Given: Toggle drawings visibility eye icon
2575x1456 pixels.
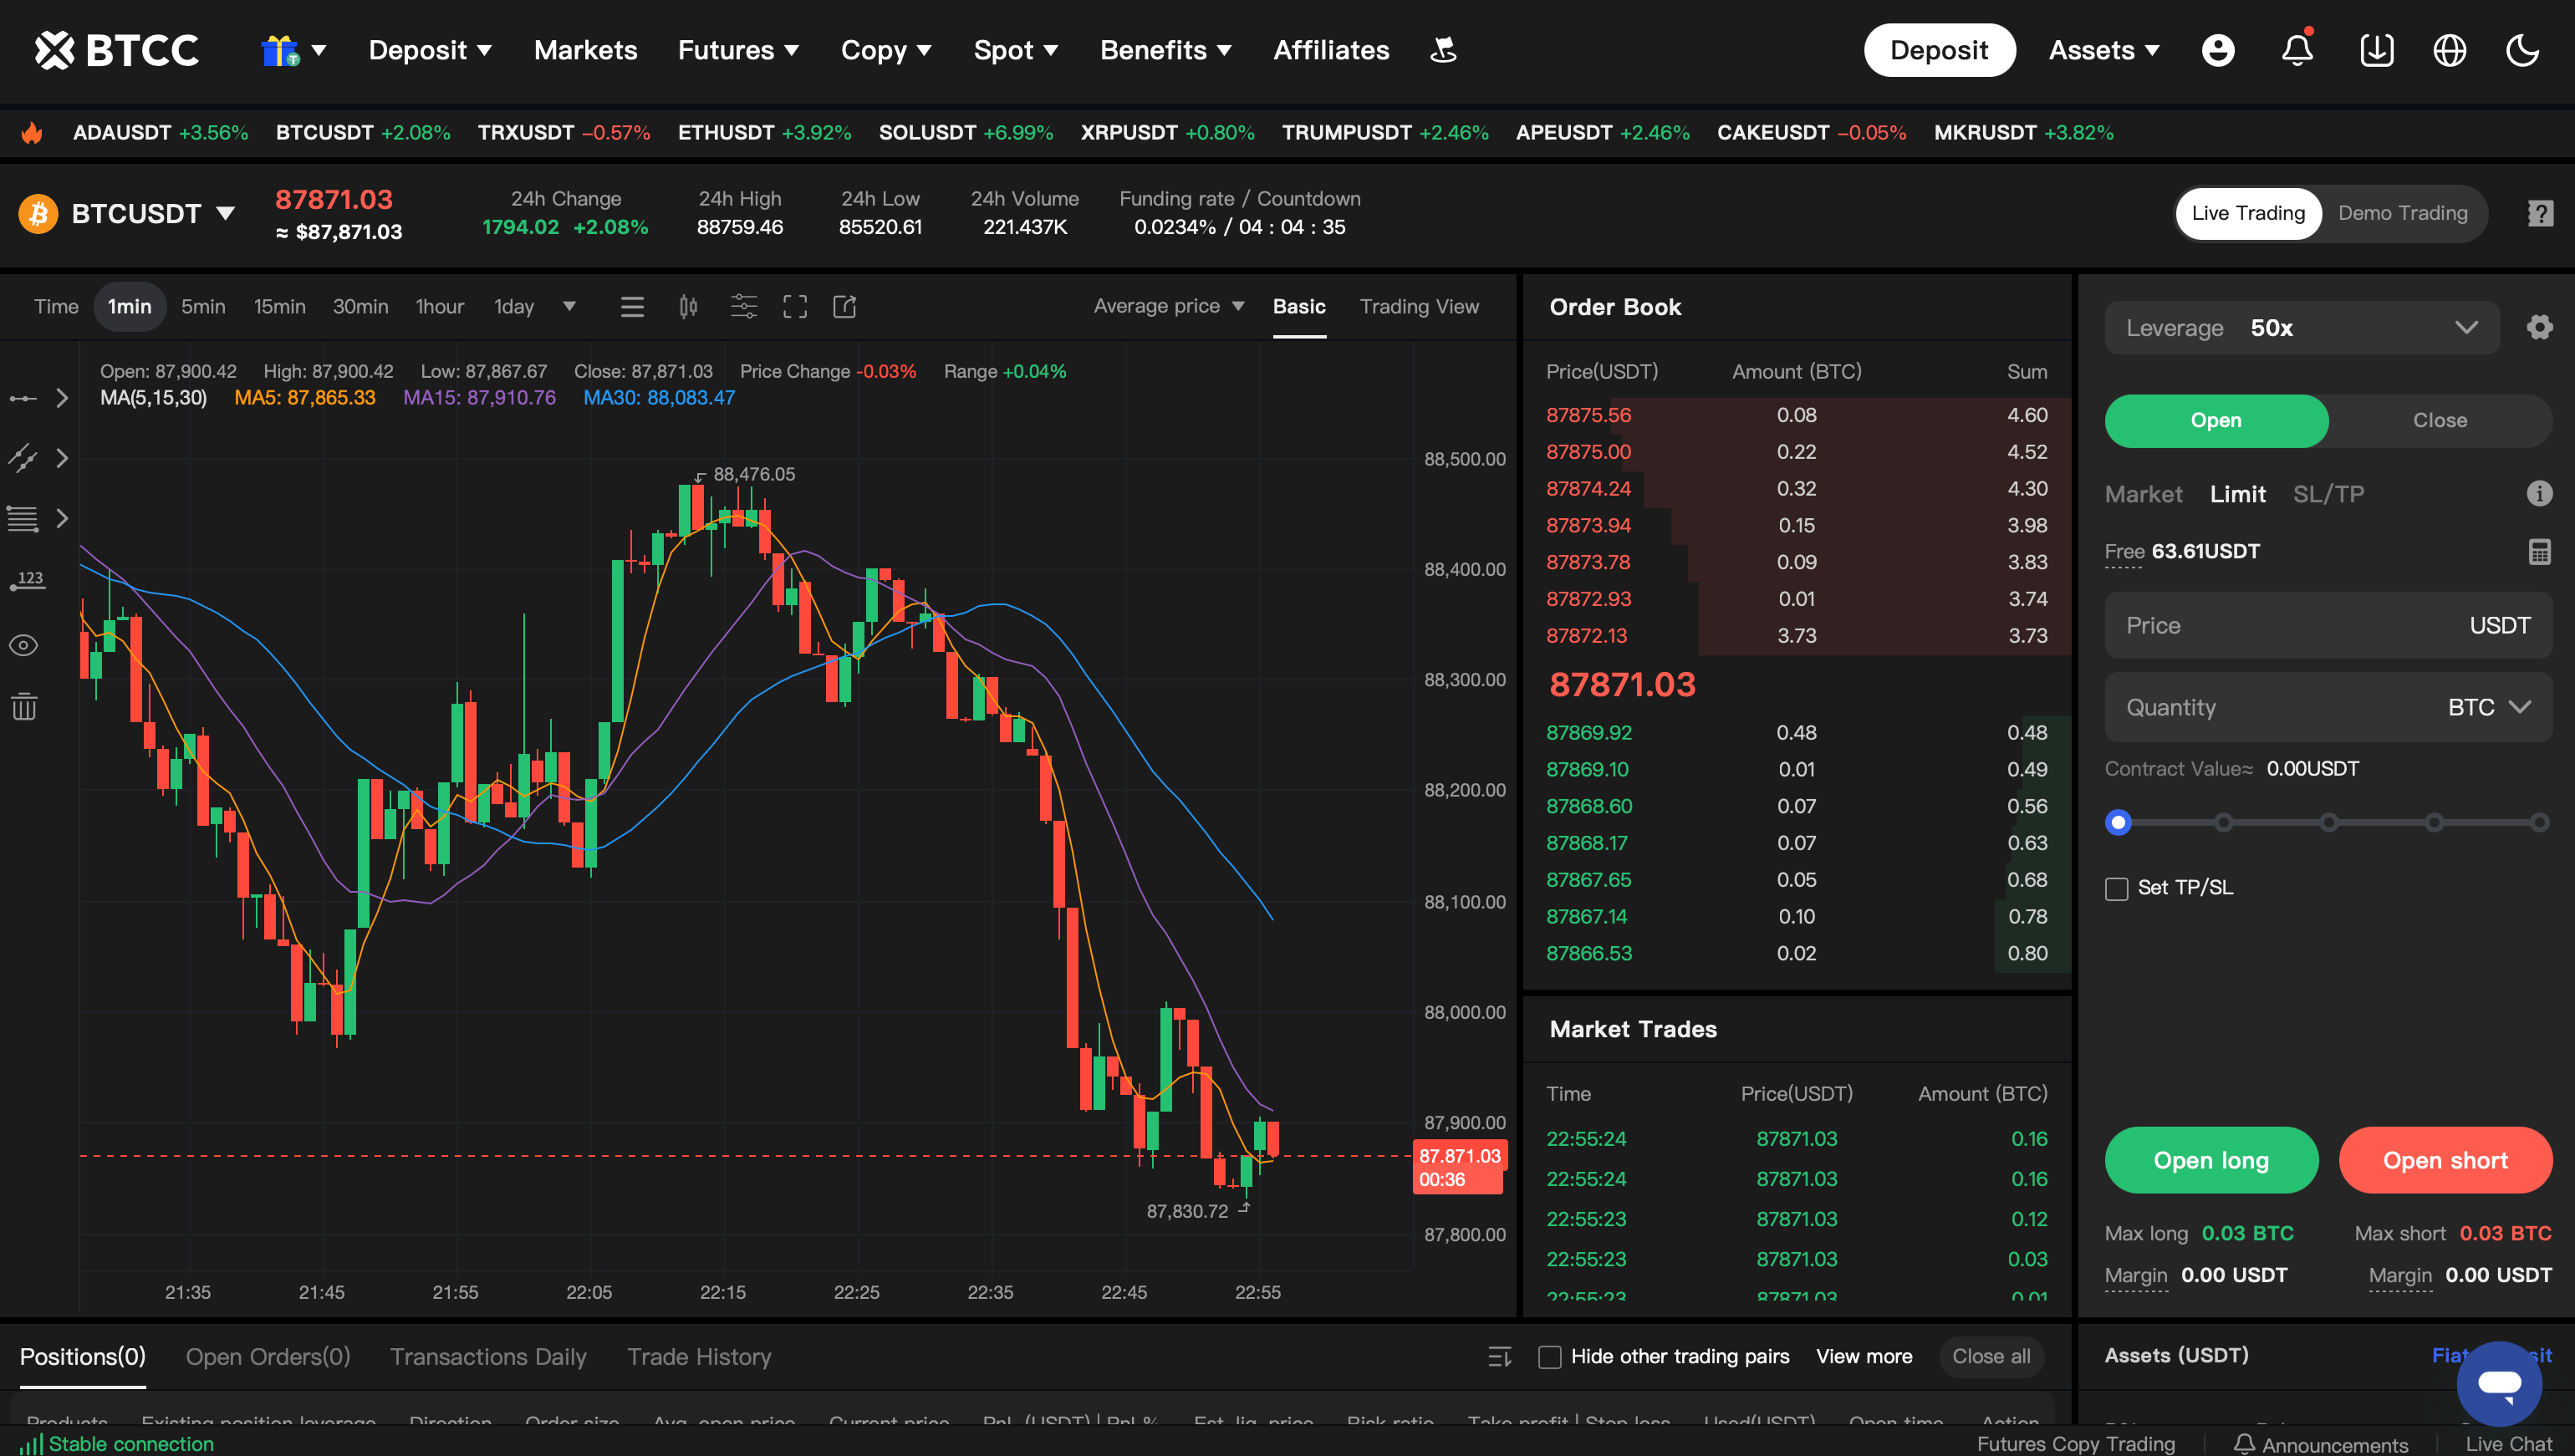Looking at the screenshot, I should (23, 645).
